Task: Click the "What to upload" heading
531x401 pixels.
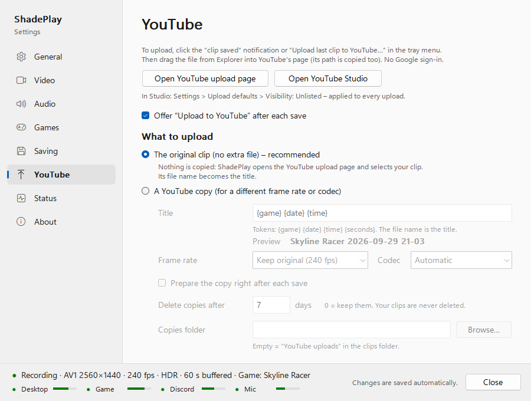Action: pos(177,136)
